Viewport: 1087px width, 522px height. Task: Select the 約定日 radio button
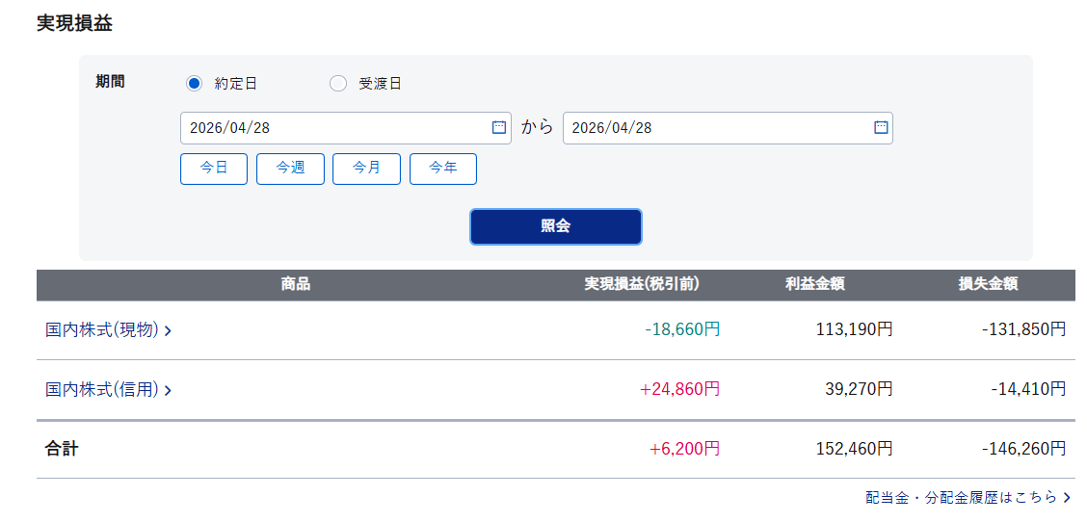coord(194,83)
